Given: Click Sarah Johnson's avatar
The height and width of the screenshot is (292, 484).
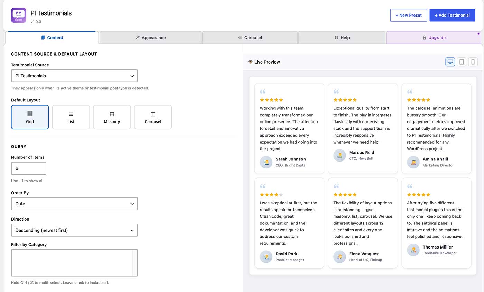Looking at the screenshot, I should point(266,162).
